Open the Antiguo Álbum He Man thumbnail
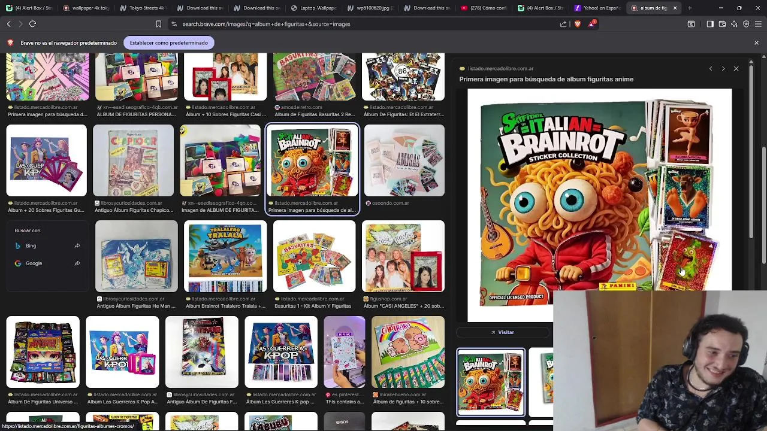Screen dimensions: 767x431 click(137, 256)
